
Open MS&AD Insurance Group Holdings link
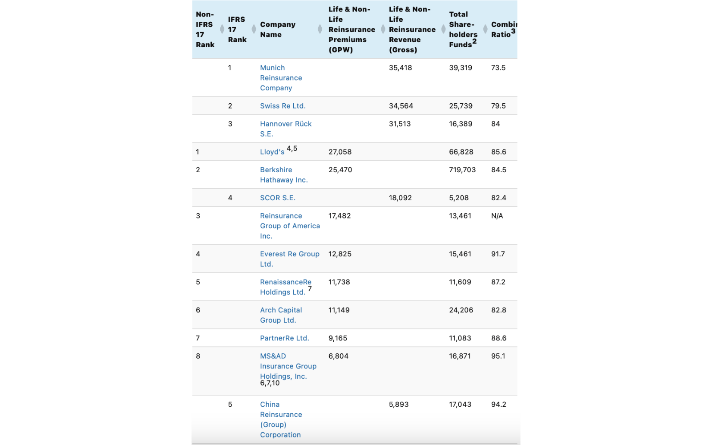pos(288,366)
